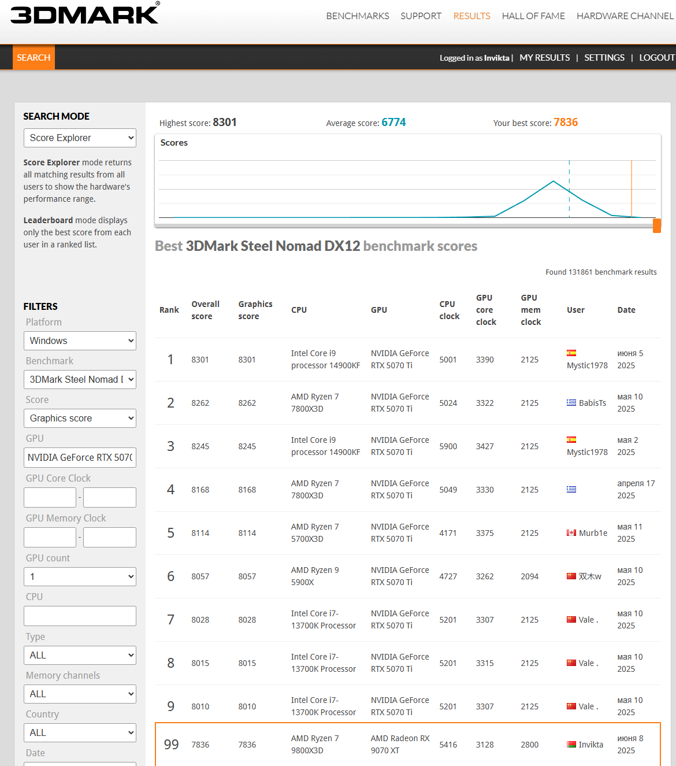Viewport: 676px width, 766px height.
Task: Click the Canada flag next to Murb1e
Action: point(571,533)
